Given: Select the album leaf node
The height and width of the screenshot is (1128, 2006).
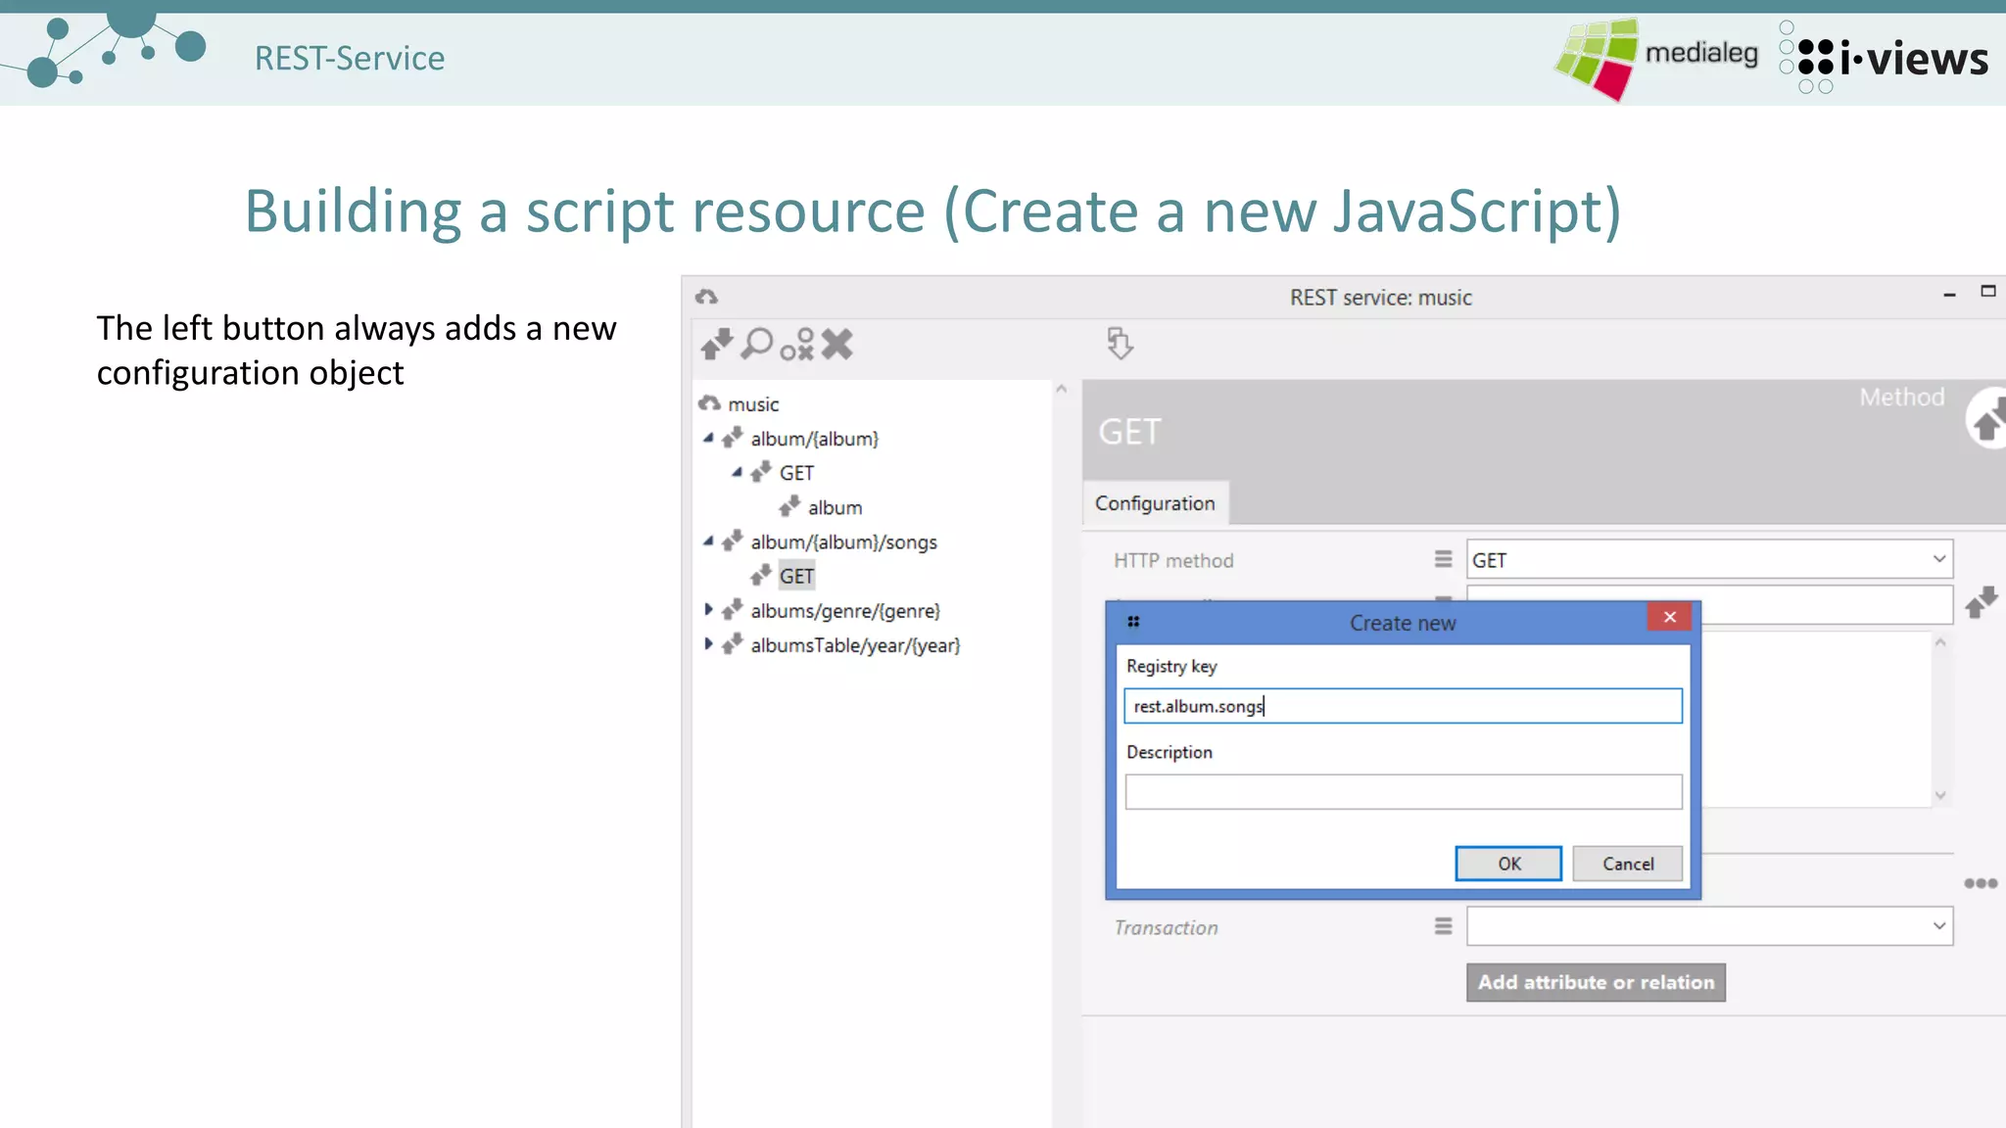Looking at the screenshot, I should click(835, 507).
